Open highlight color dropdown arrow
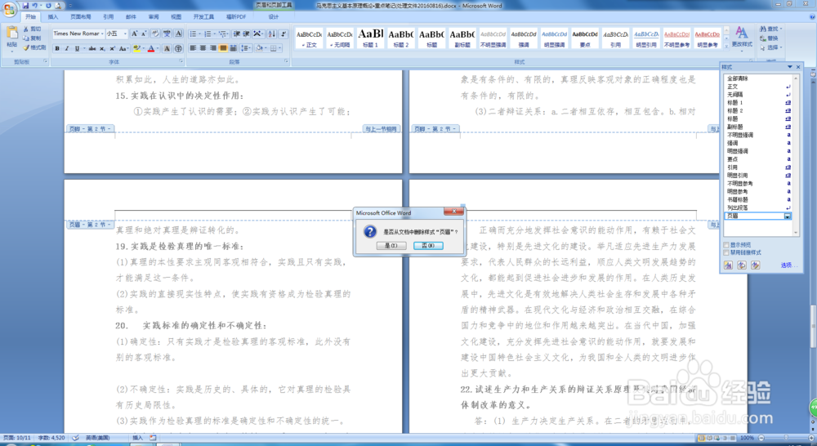This screenshot has height=446, width=817. (x=143, y=48)
